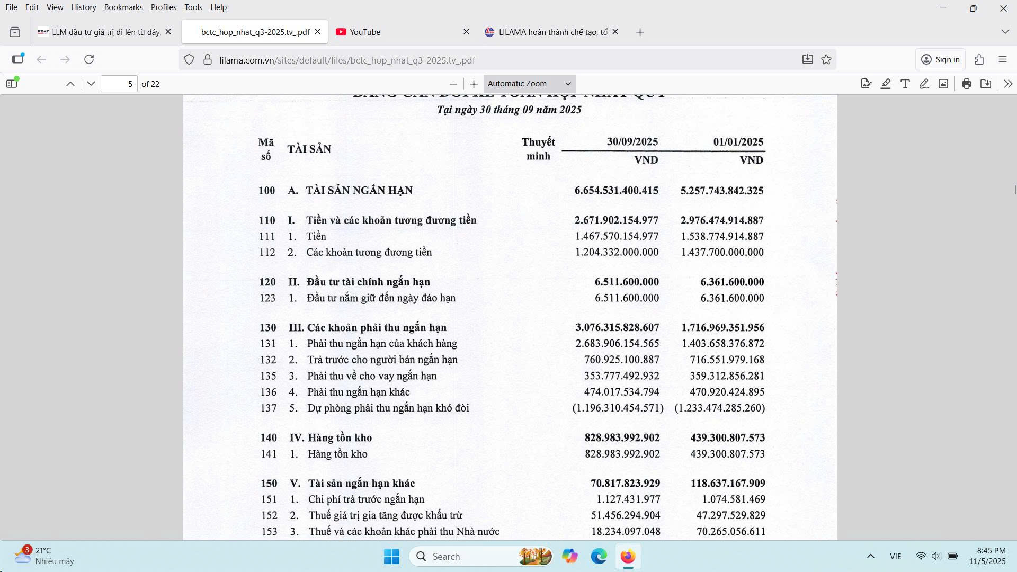Open the Automatic Zoom dropdown

point(529,84)
